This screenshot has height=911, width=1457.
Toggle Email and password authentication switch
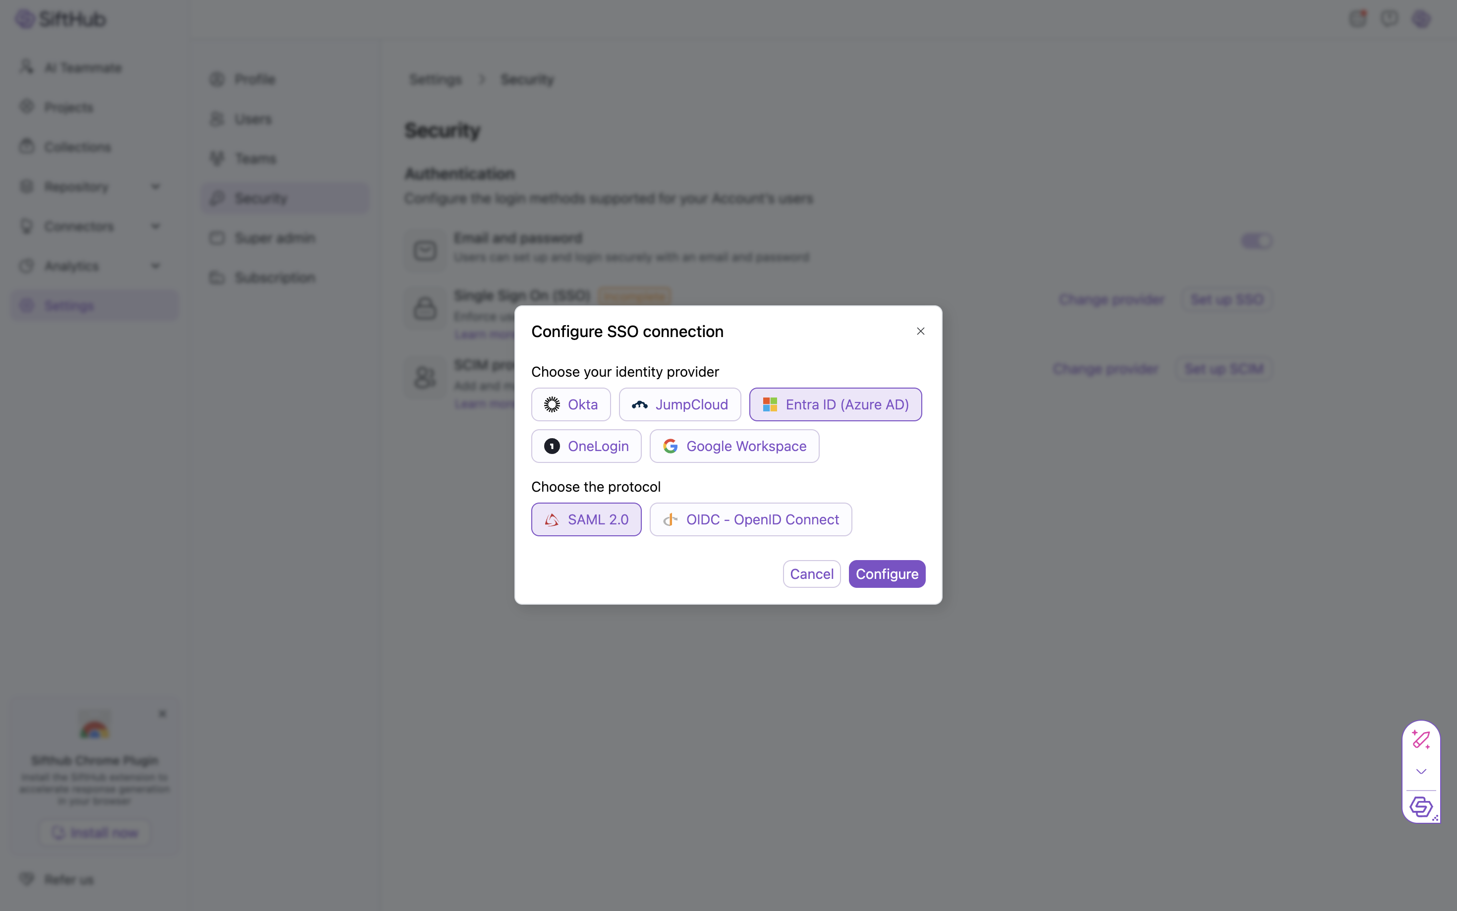click(x=1256, y=241)
